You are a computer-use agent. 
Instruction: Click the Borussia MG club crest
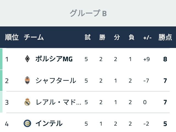point(27,59)
